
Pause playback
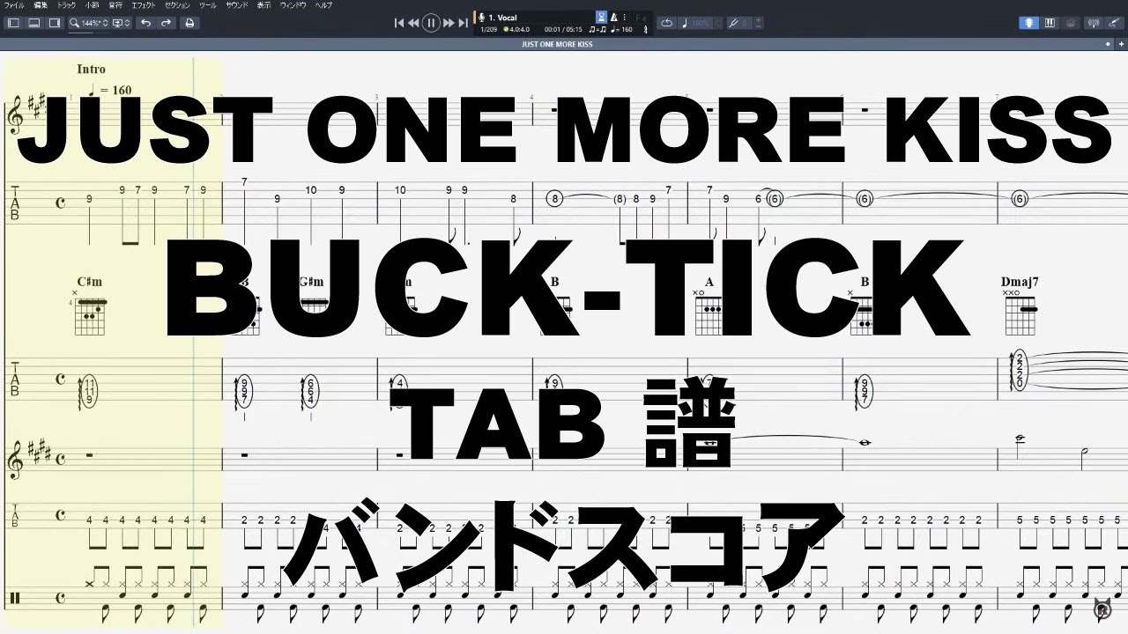click(x=431, y=23)
